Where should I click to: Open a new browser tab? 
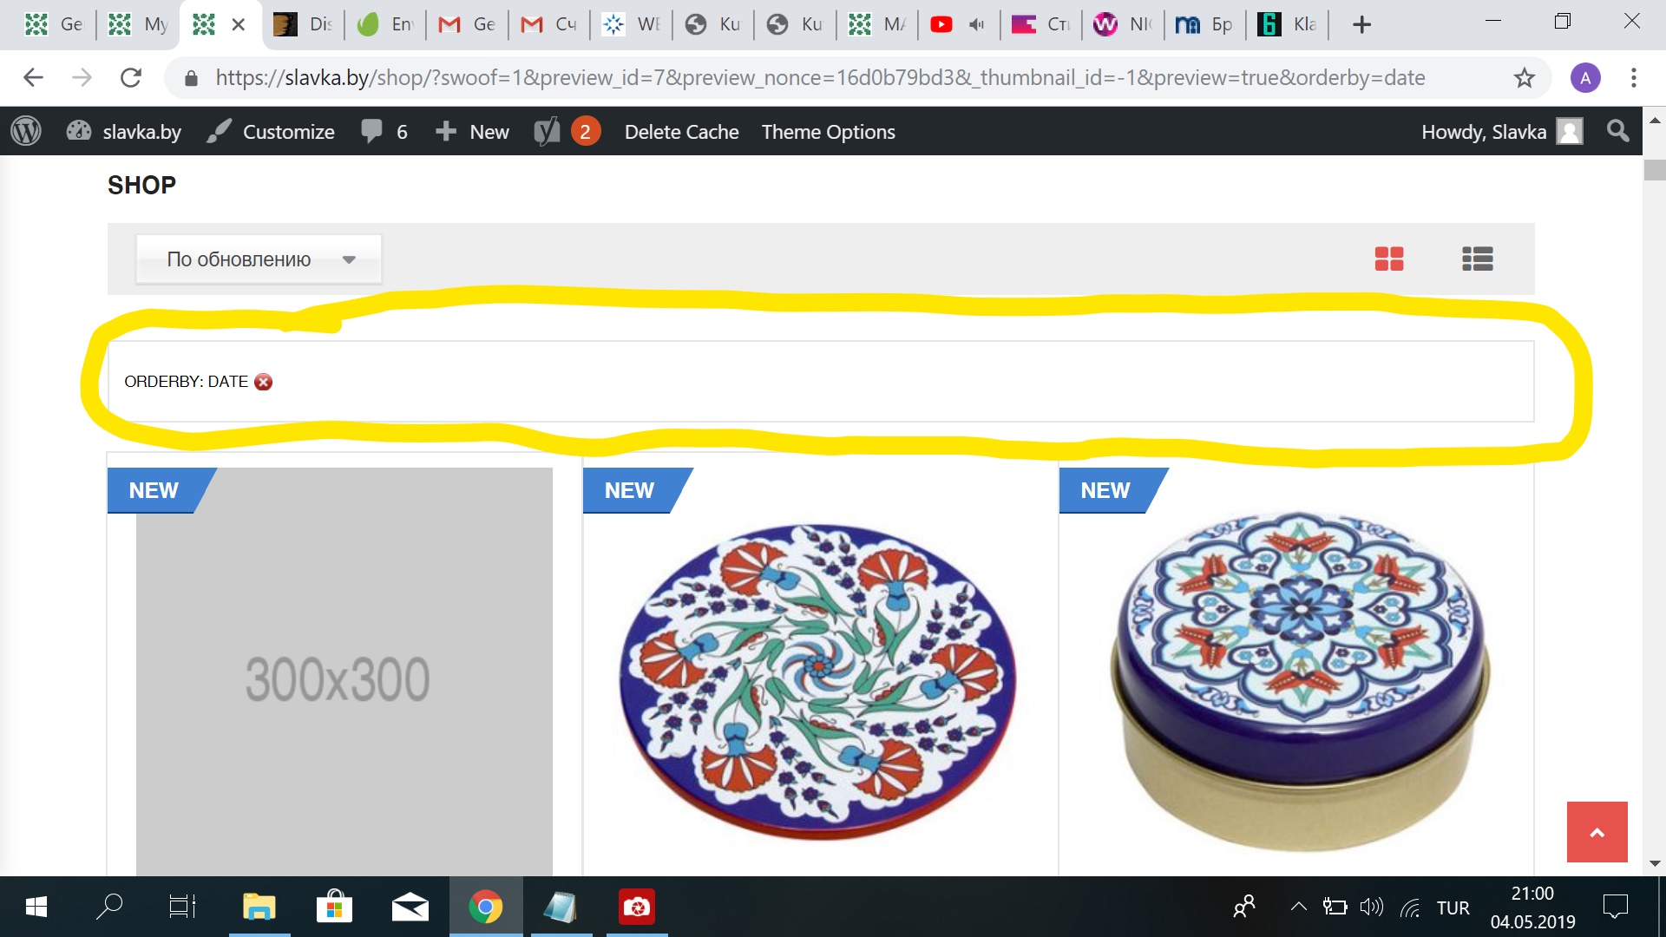(1362, 24)
